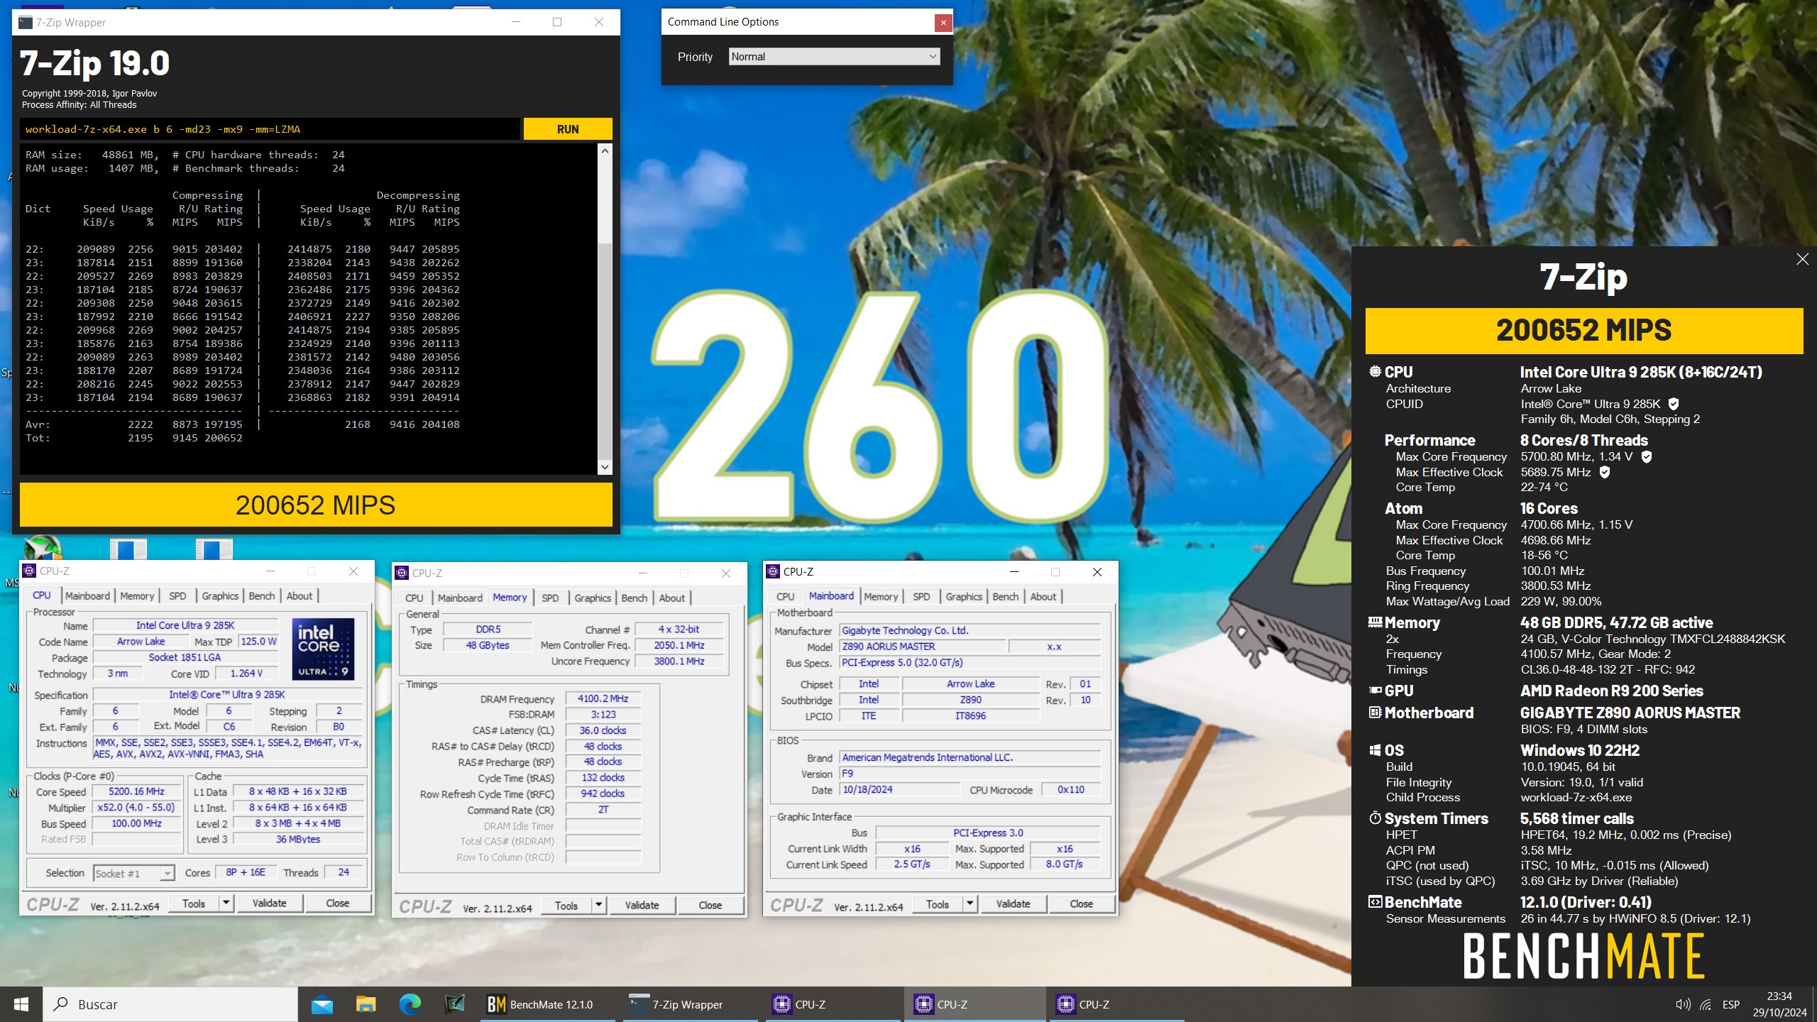Viewport: 1817px width, 1022px height.
Task: Switch to CPU tab in right CPU-Z window
Action: pyautogui.click(x=785, y=597)
